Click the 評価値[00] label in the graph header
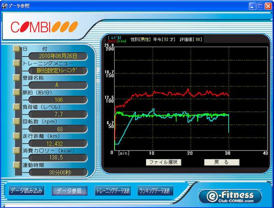 (191, 39)
